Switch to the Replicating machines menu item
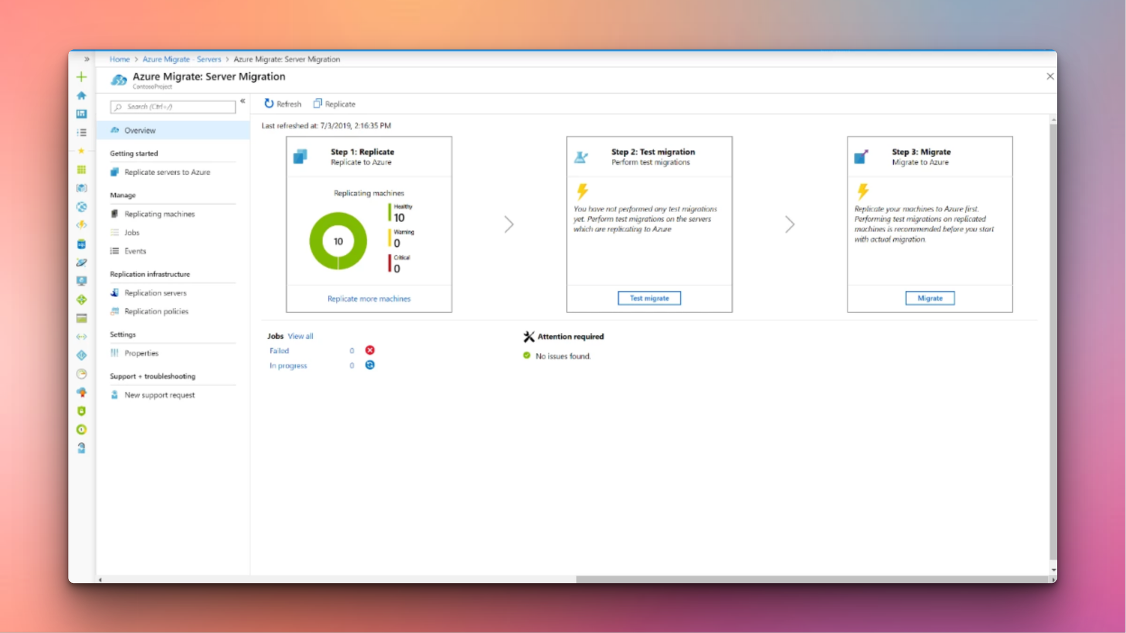The width and height of the screenshot is (1126, 633). coord(159,213)
